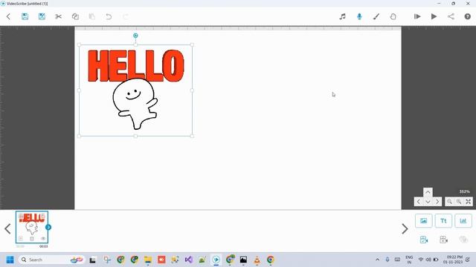This screenshot has width=476, height=267.
Task: Open element properties on the timeline thumbnail
Action: tap(21, 239)
